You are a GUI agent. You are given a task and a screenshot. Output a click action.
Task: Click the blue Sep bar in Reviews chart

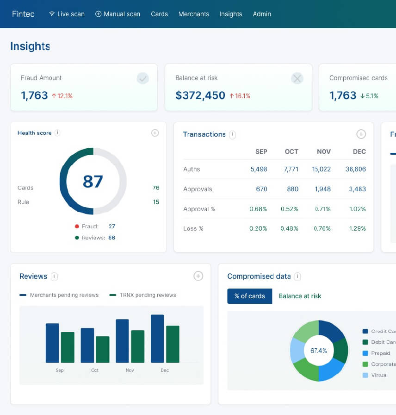pyautogui.click(x=52, y=343)
